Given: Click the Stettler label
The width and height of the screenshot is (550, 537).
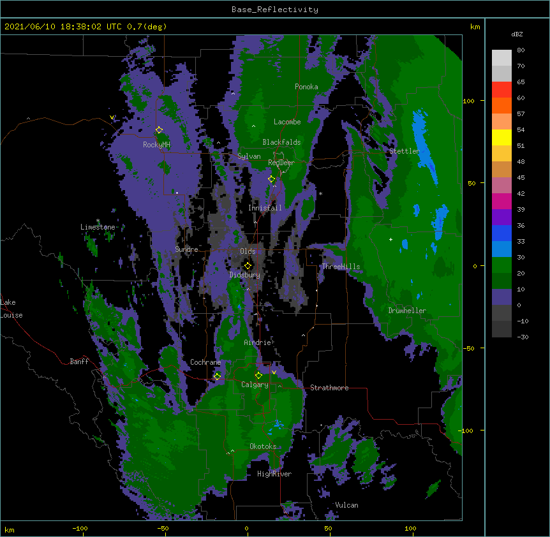Looking at the screenshot, I should (x=405, y=151).
